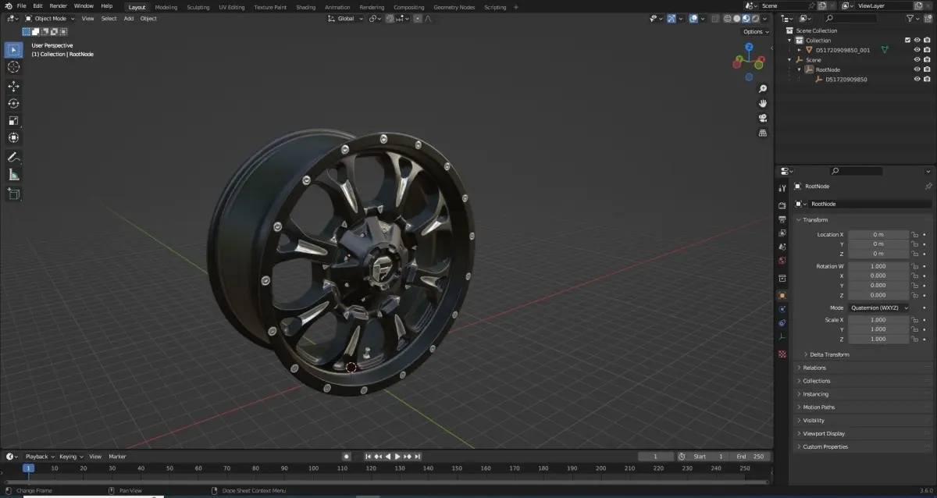
Task: Toggle the camera view icon
Action: tap(763, 118)
